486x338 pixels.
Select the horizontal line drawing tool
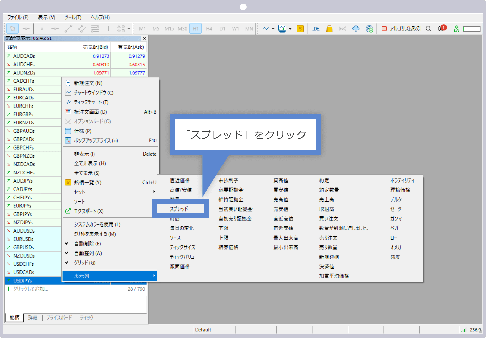click(x=55, y=29)
